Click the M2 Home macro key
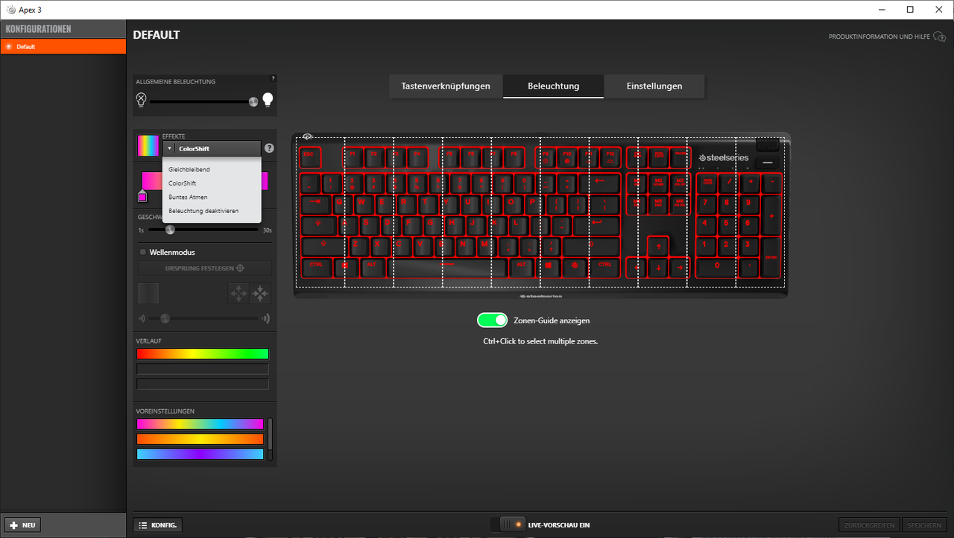 click(x=658, y=182)
